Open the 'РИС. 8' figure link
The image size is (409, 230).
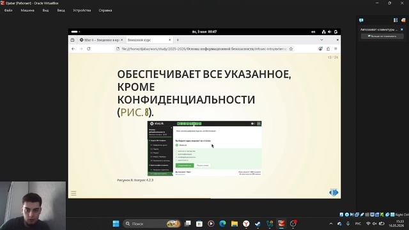tap(134, 112)
